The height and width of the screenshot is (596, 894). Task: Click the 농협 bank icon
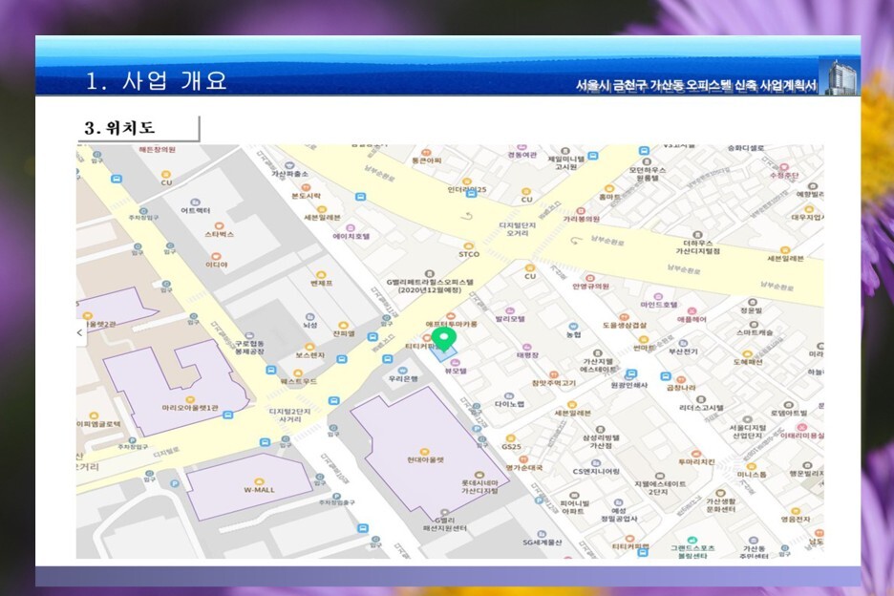(574, 327)
